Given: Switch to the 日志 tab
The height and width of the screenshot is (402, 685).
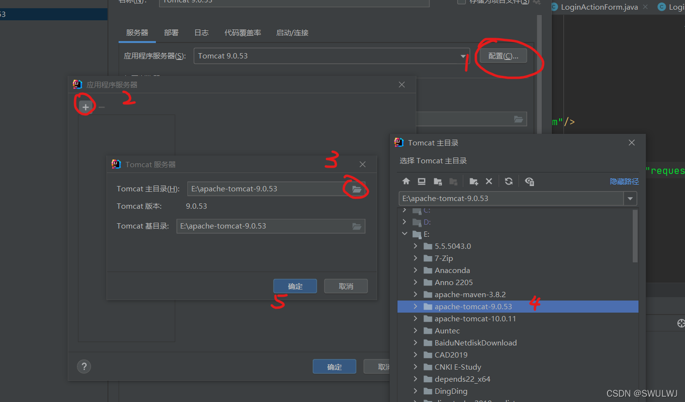Looking at the screenshot, I should [201, 33].
